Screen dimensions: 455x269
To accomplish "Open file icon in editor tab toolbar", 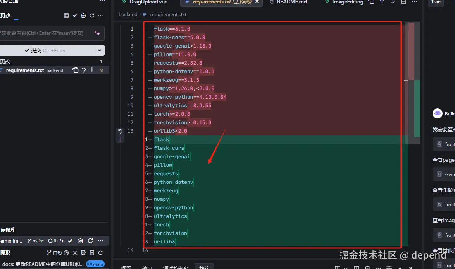I will 371,2.
